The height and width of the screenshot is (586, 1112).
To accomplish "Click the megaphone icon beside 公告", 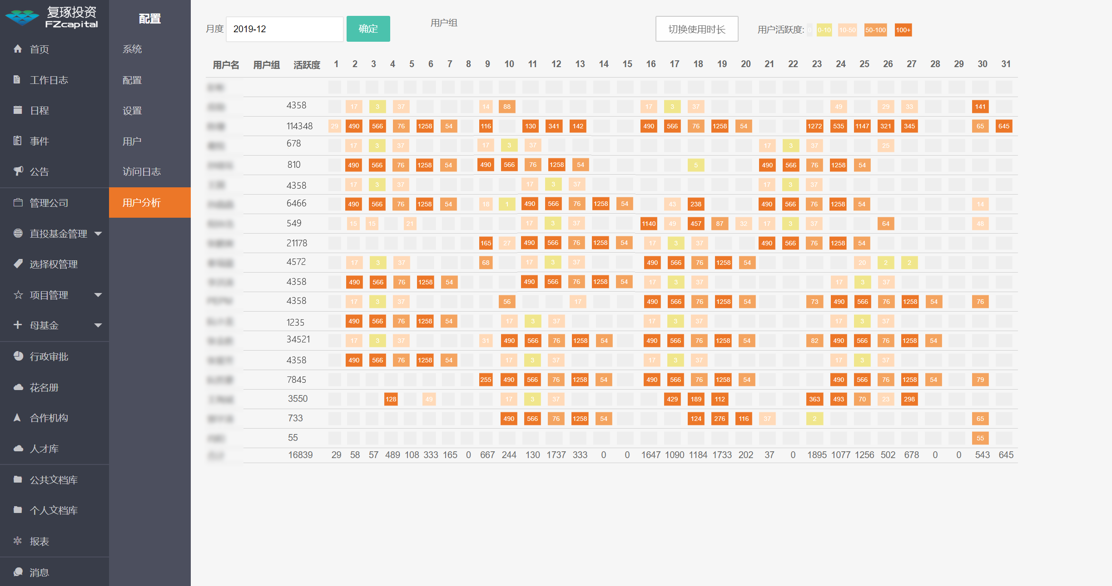I will 18,171.
